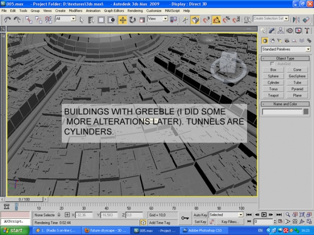Open the Standard Primitives dropdown

point(286,49)
